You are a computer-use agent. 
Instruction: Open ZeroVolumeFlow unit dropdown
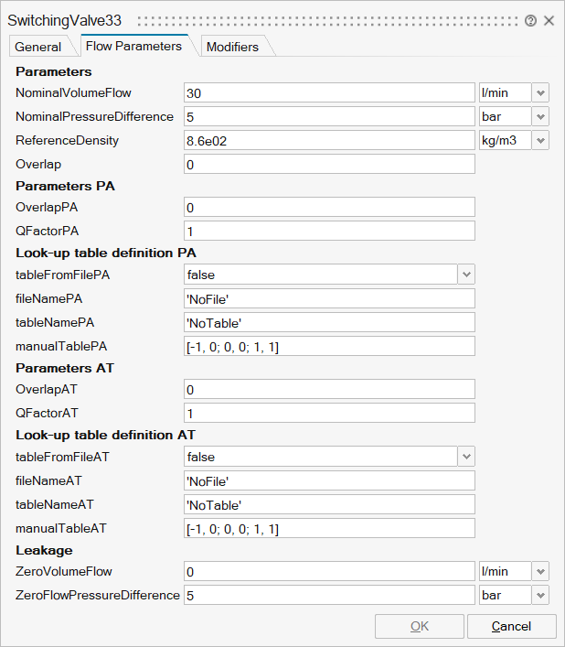(x=540, y=571)
